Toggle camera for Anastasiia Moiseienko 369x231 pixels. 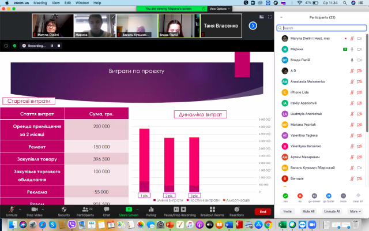pyautogui.click(x=359, y=81)
